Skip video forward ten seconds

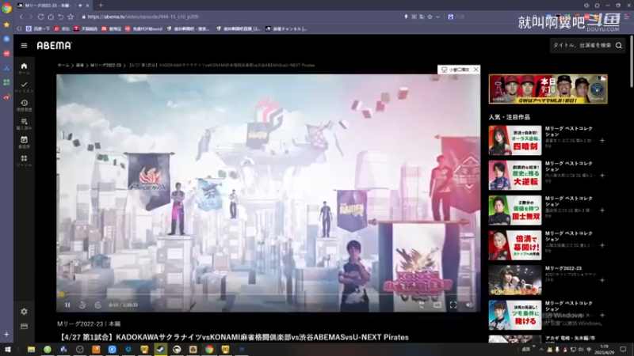[97, 305]
